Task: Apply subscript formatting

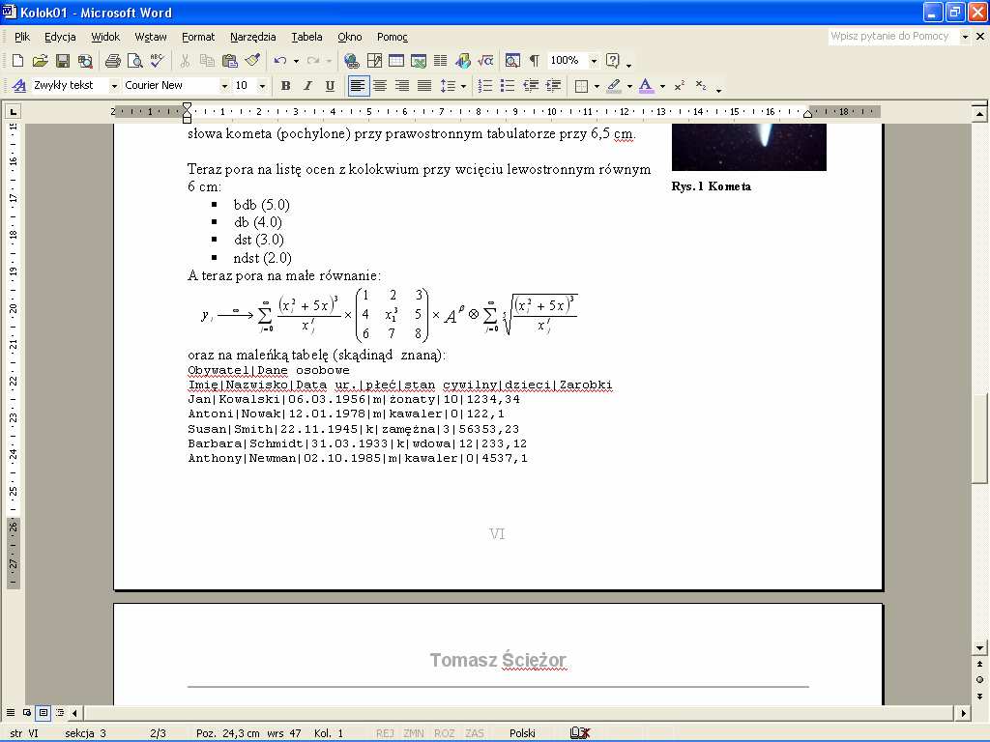Action: (x=701, y=85)
